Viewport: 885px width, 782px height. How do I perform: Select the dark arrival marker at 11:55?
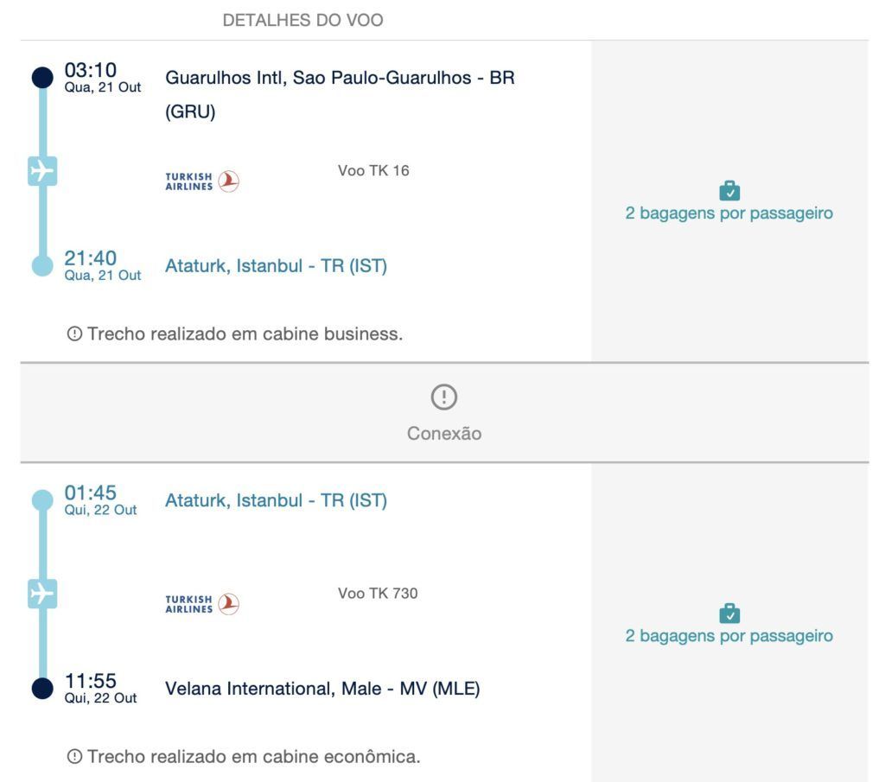(42, 689)
